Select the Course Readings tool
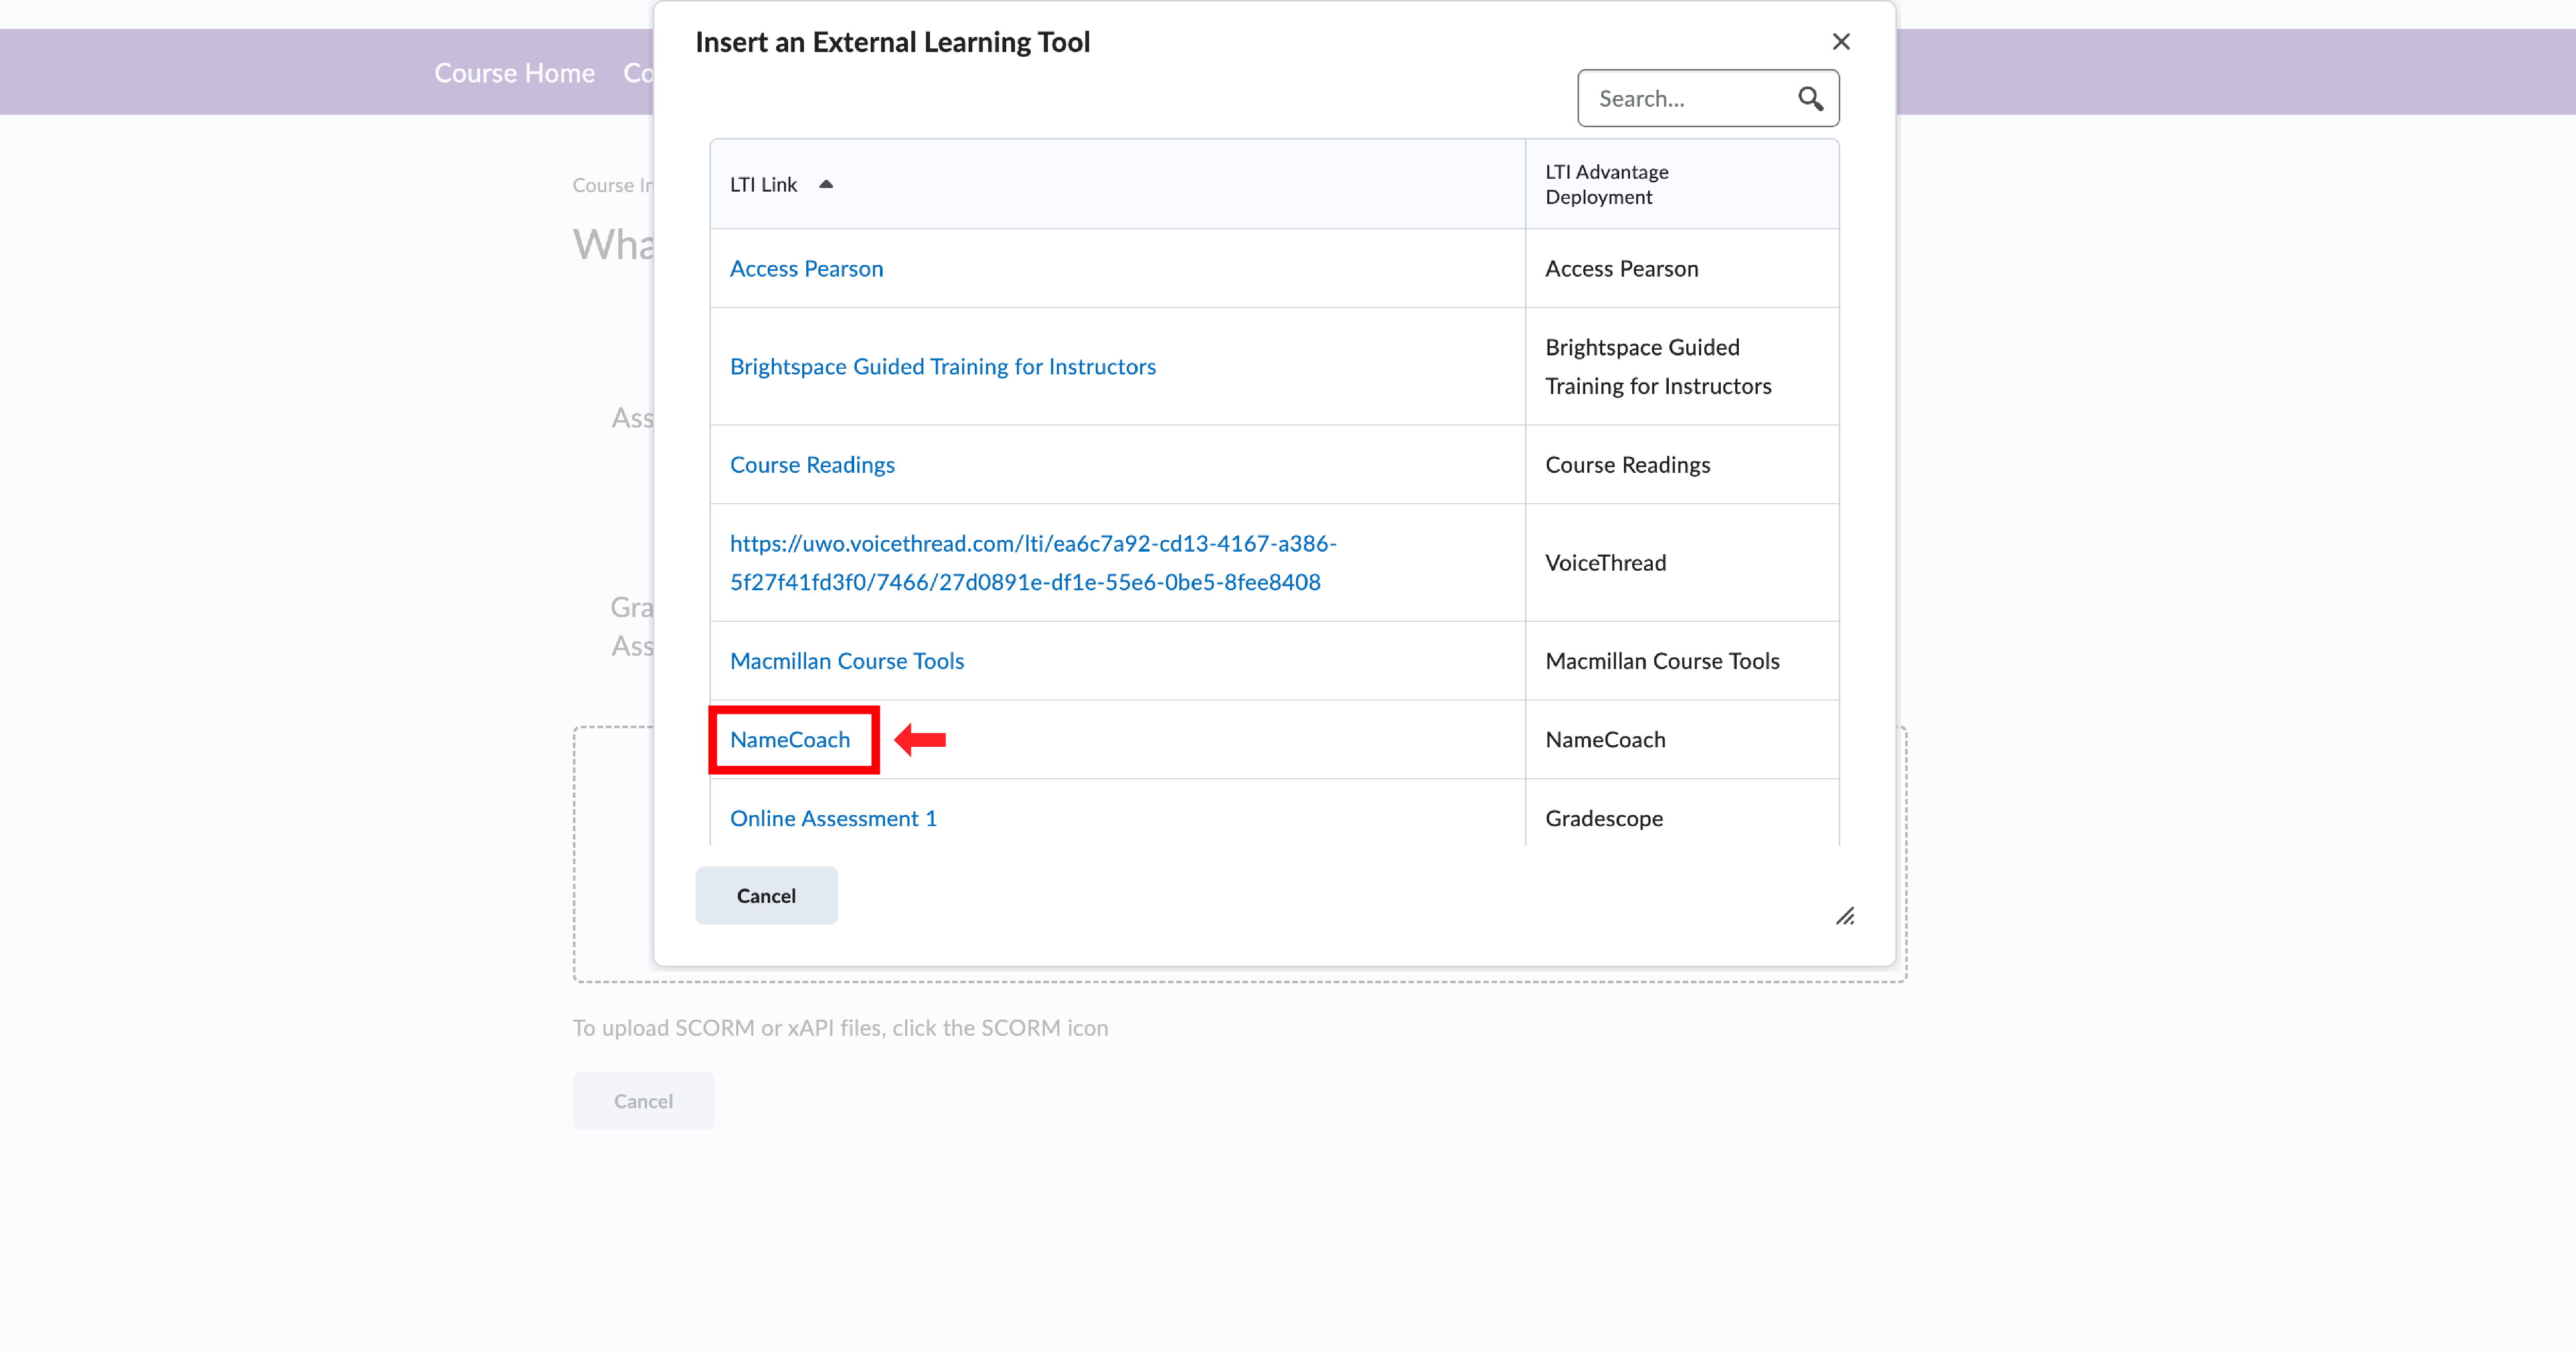 point(812,464)
